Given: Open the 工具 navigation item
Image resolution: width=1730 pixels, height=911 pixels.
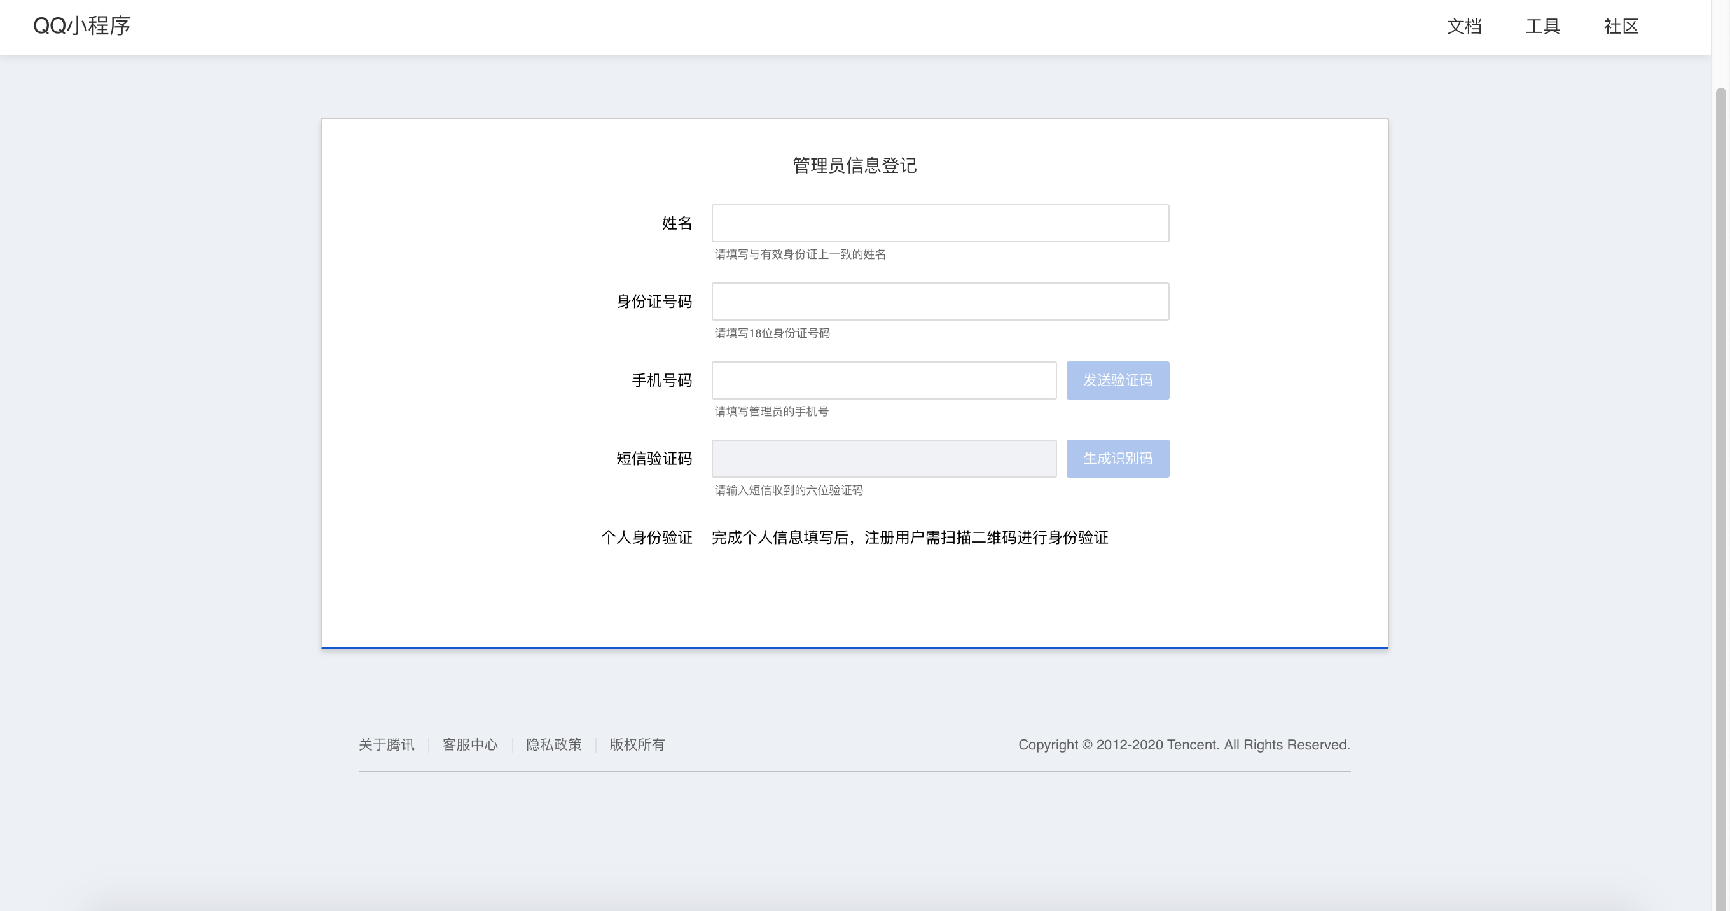Looking at the screenshot, I should click(1542, 27).
